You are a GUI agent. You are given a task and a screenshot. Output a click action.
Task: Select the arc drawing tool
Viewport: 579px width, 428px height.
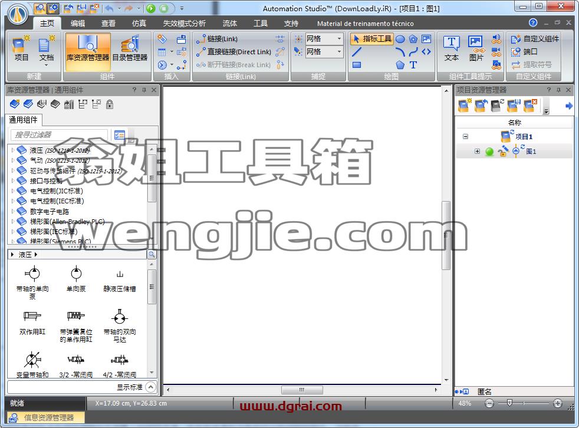click(x=400, y=52)
